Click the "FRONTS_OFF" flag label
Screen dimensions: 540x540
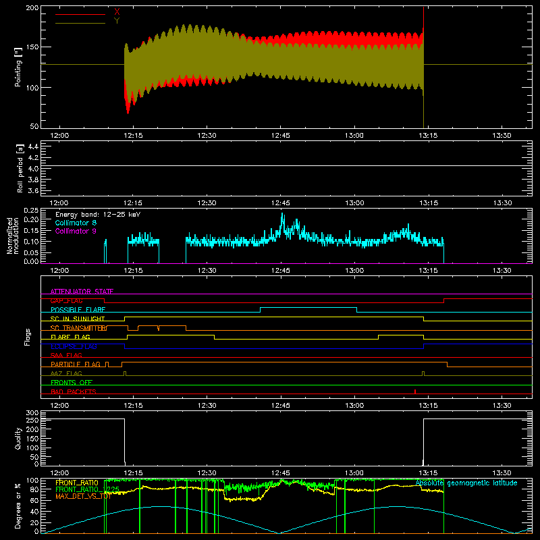[72, 382]
